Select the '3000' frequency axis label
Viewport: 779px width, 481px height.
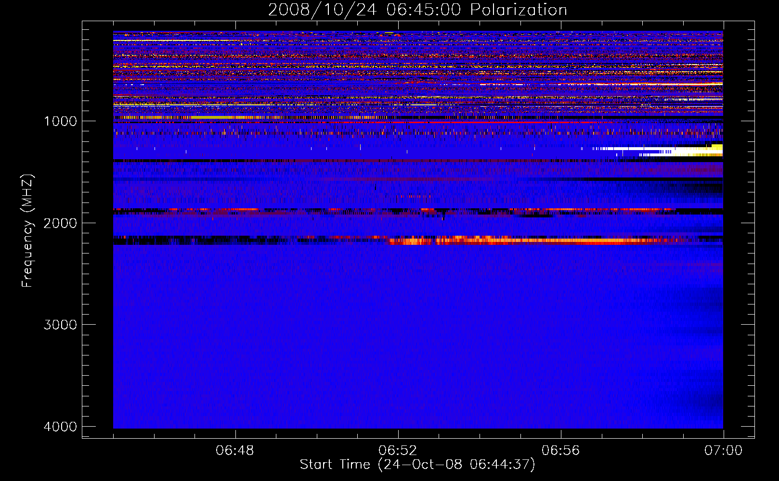60,325
